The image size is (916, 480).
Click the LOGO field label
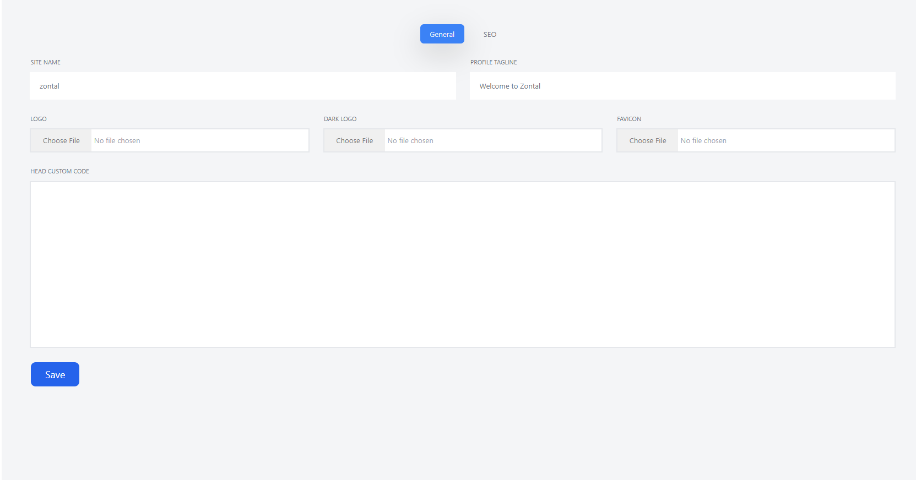point(39,119)
